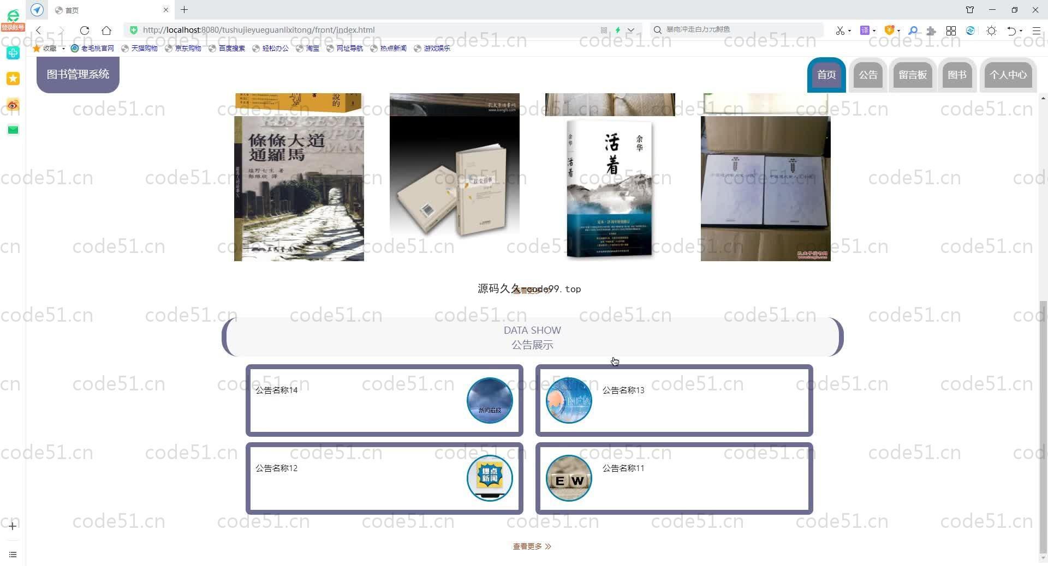Open the green mail sidebar icon
Screen dimensions: 1048x566
coord(13,130)
